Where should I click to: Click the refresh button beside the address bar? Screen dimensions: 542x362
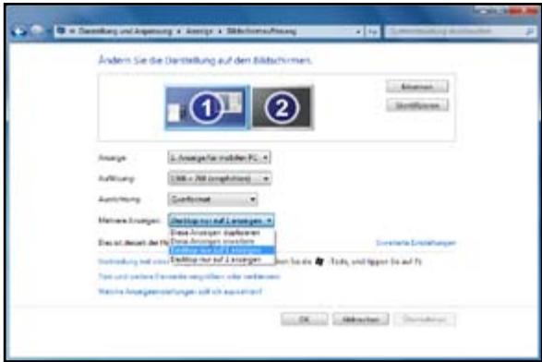click(372, 31)
